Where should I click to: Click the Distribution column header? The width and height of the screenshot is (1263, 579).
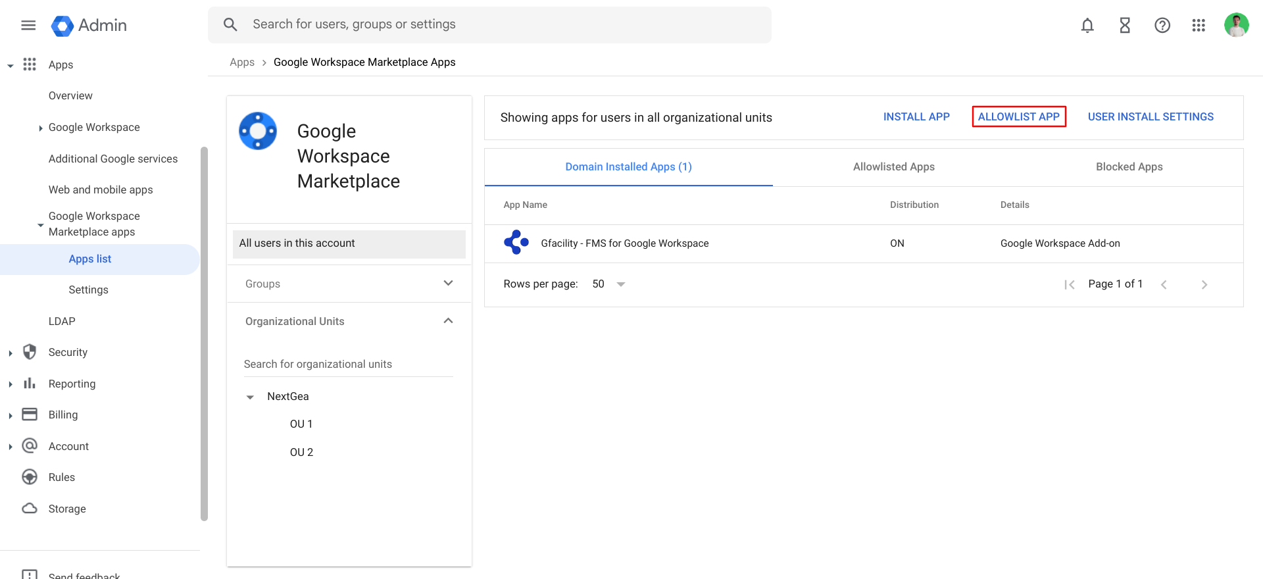click(914, 205)
